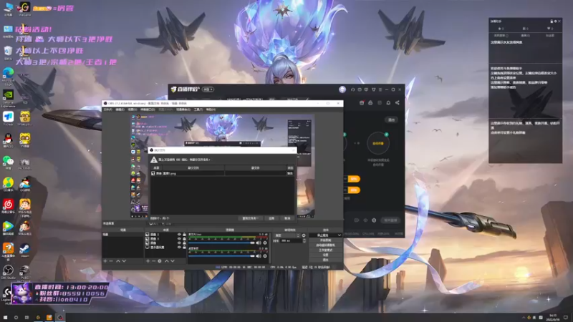
Task: Open the settings gear at the bottom of 直播伴侣
Action: (374, 220)
